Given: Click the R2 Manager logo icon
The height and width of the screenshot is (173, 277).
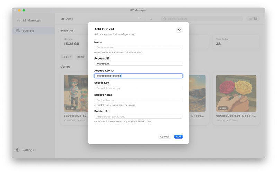Looking at the screenshot, I should 19,20.
